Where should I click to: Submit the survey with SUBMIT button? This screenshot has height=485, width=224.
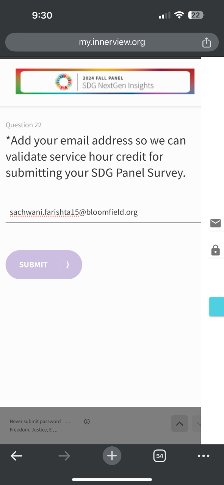tap(44, 264)
